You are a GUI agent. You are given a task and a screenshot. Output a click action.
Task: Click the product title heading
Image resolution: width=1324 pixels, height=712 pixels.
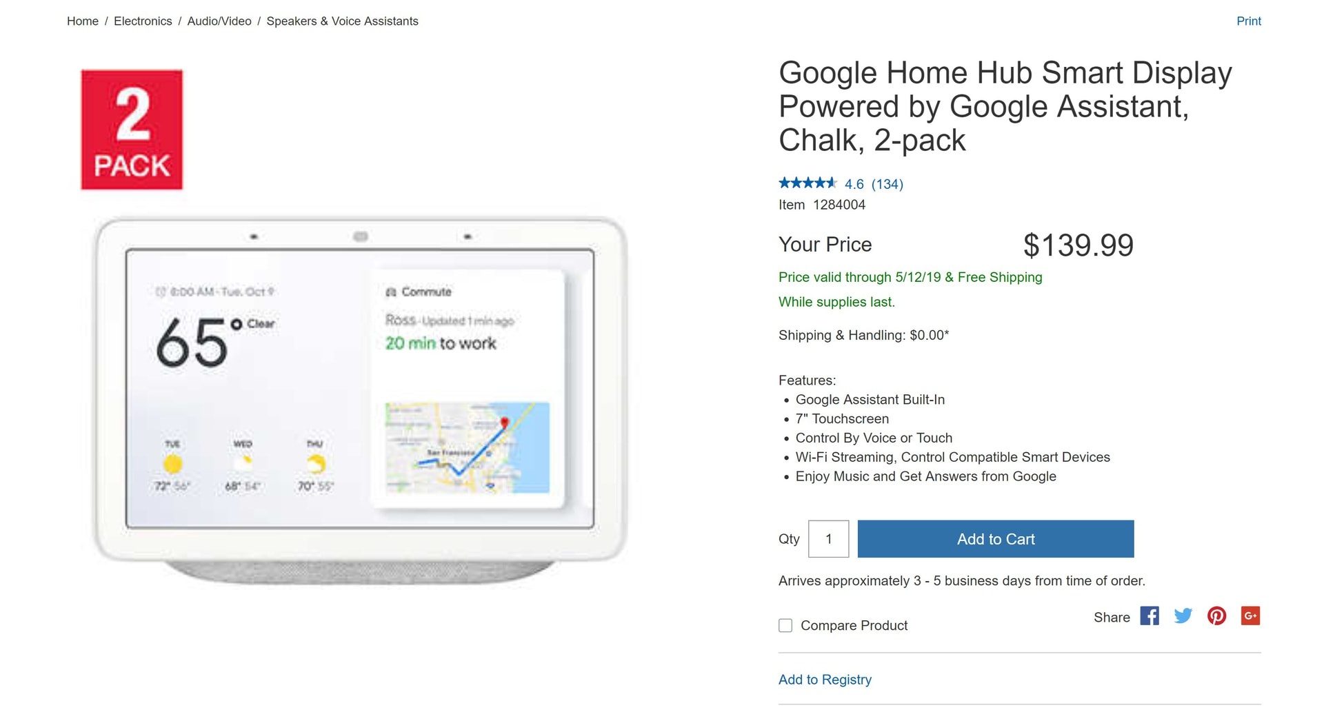coord(1005,106)
